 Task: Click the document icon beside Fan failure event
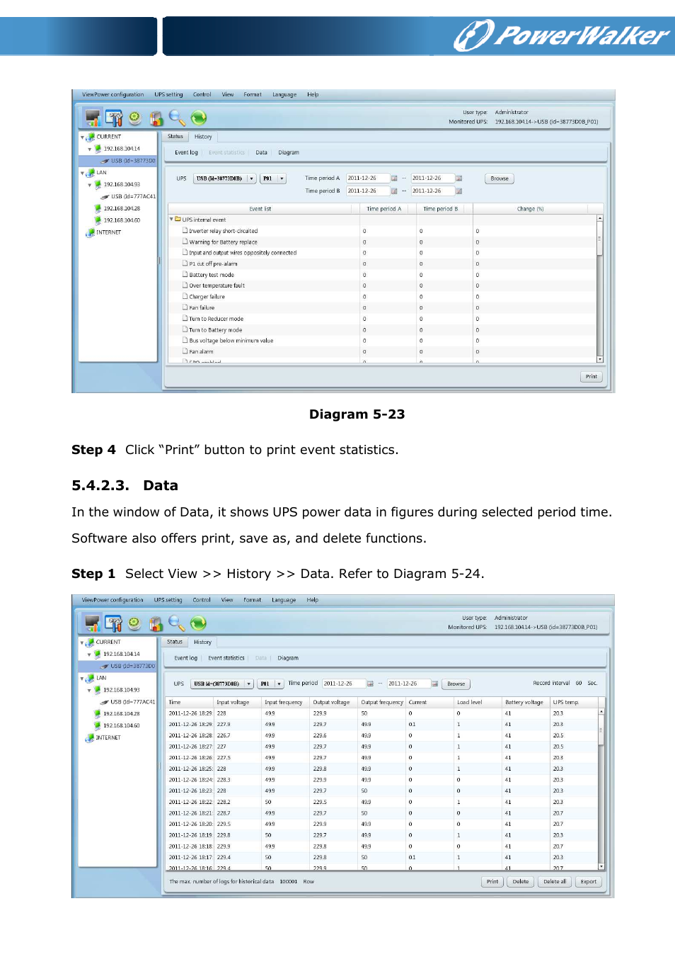click(185, 307)
